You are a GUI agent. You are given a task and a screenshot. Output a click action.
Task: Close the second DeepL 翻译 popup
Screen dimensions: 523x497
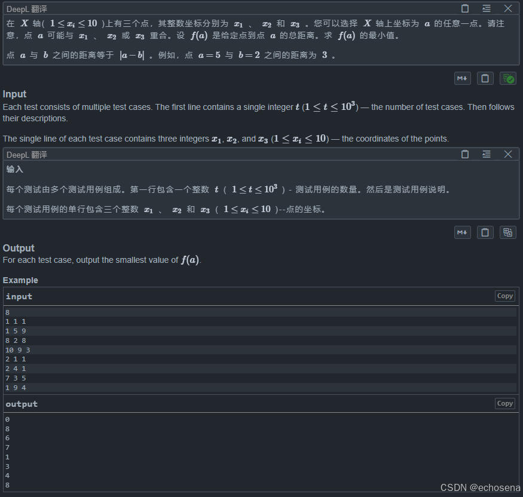(507, 154)
